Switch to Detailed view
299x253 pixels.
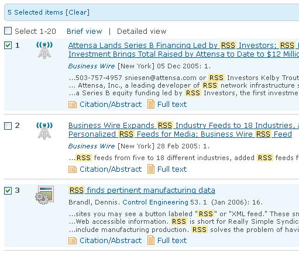pos(142,32)
